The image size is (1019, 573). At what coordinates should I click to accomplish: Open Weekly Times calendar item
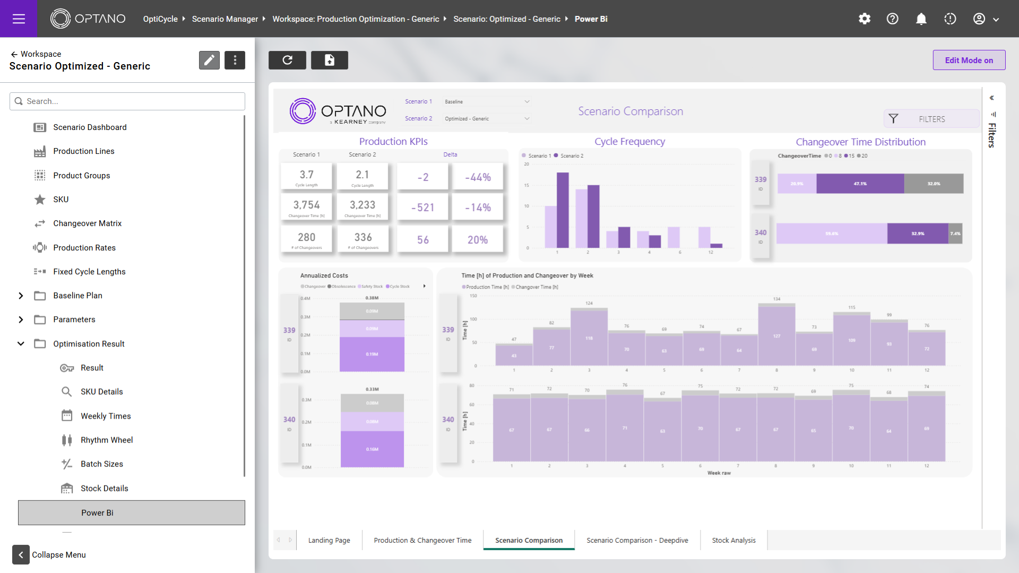point(106,416)
